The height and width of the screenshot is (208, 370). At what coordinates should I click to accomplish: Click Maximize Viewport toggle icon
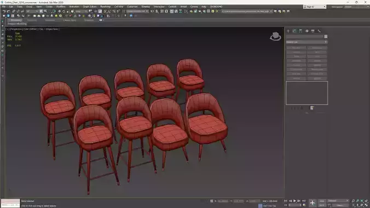pyautogui.click(x=366, y=205)
